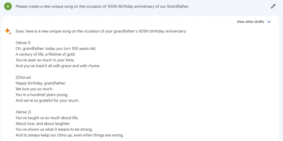The width and height of the screenshot is (283, 141).
Task: Click the intro line starting 'Sure, here is'
Action: pos(101,31)
